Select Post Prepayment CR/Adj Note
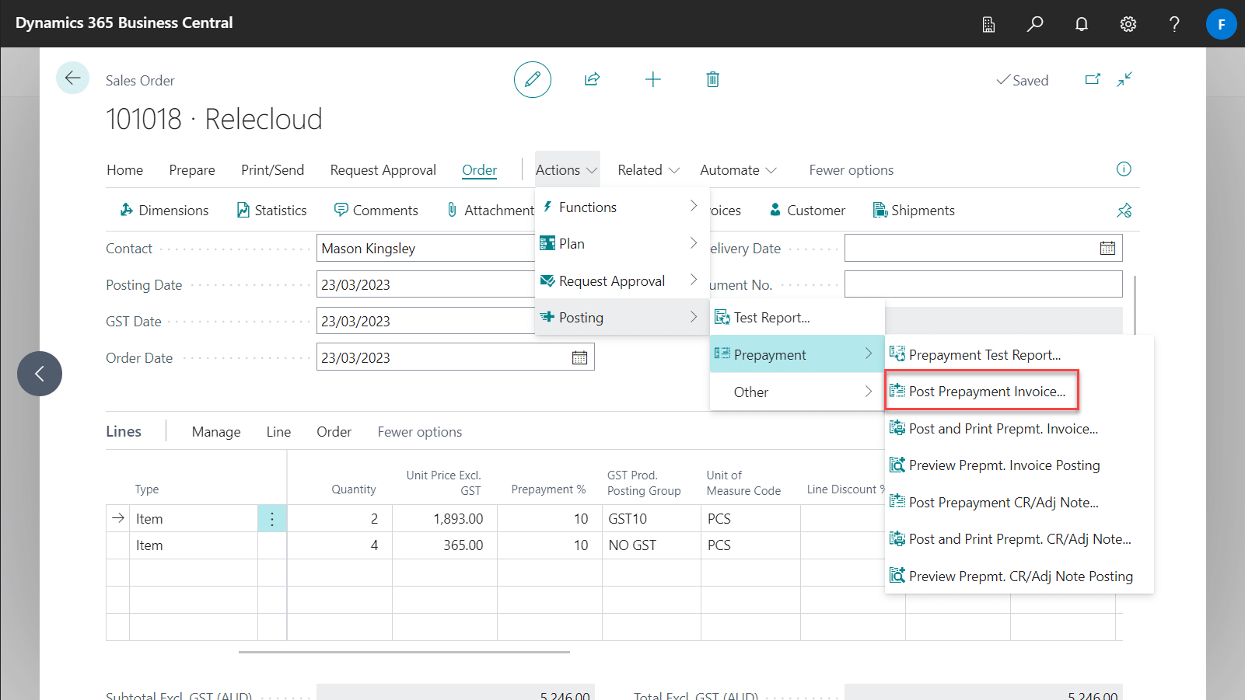Image resolution: width=1245 pixels, height=700 pixels. pyautogui.click(x=1019, y=502)
